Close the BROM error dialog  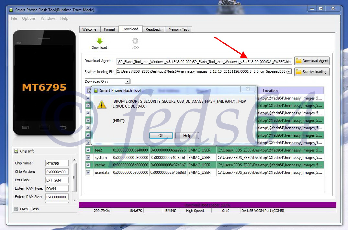[248, 89]
